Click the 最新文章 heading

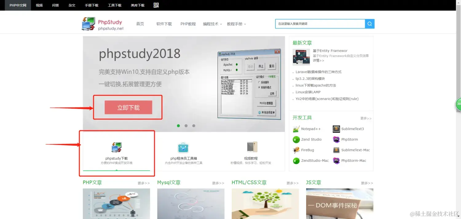click(x=302, y=43)
